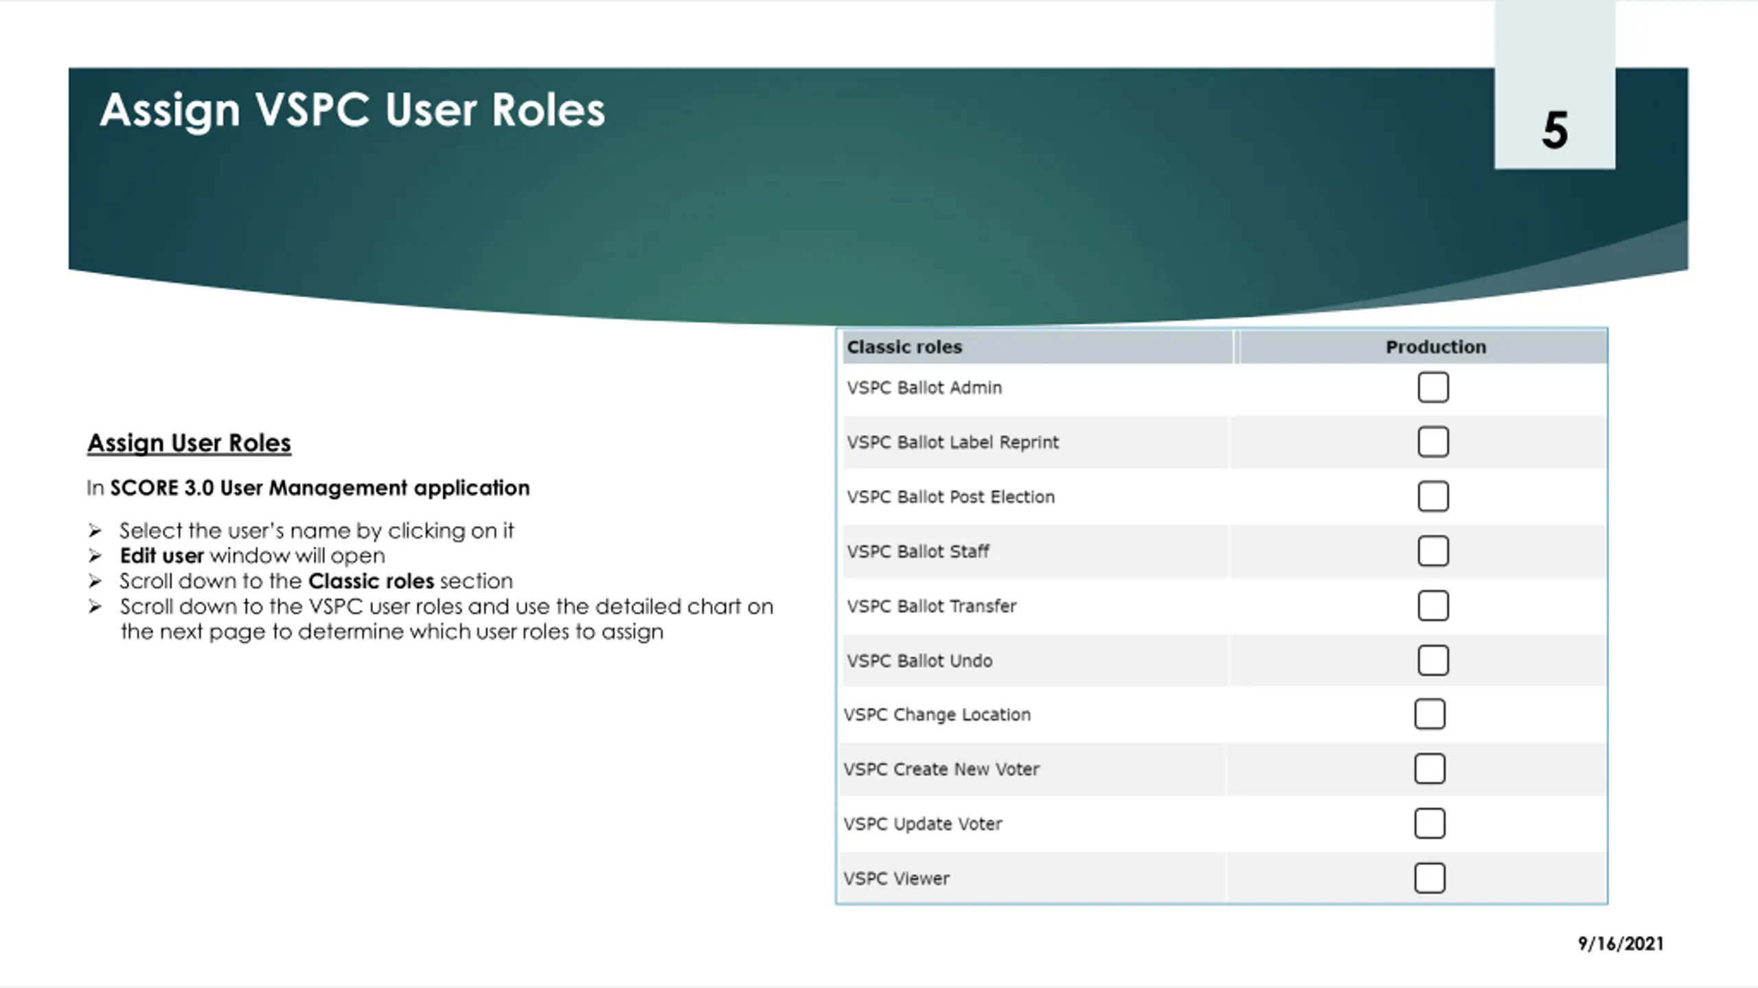Image resolution: width=1758 pixels, height=988 pixels.
Task: Click the slide number 5 box
Action: 1554,129
